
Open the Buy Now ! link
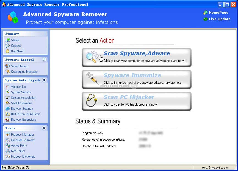point(18,51)
